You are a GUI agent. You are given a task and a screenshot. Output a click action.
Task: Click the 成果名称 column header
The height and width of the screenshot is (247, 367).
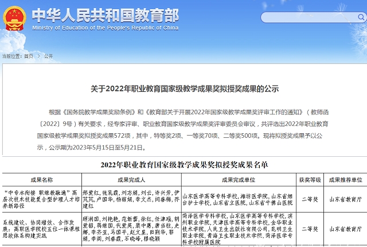[42, 180]
